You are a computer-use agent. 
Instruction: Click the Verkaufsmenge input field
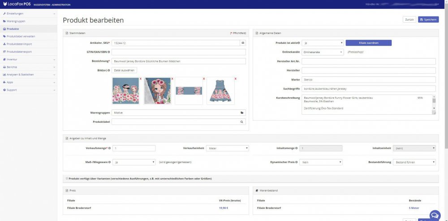[134, 148]
